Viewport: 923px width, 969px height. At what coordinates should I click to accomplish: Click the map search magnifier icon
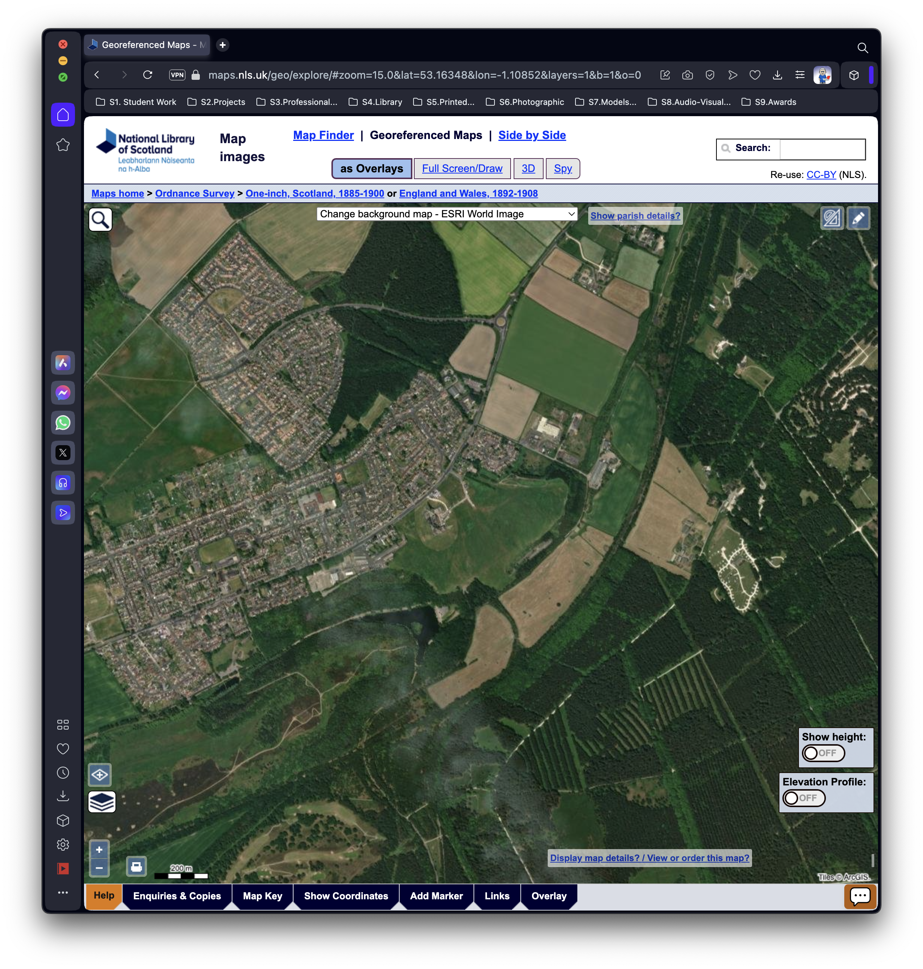point(100,220)
